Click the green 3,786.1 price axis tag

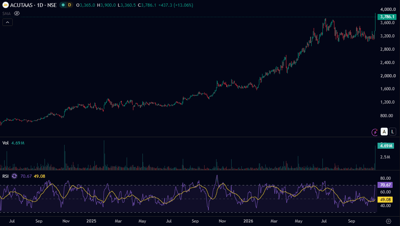pyautogui.click(x=387, y=17)
